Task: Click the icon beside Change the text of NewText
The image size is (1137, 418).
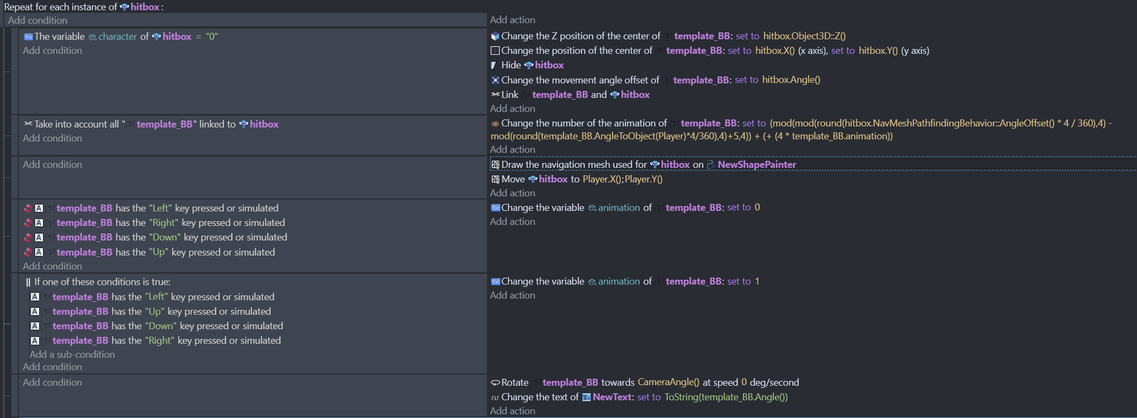Action: click(495, 398)
